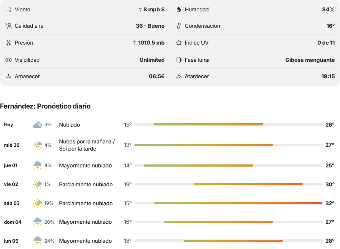The image size is (340, 249).
Task: Click the humidity droplet icon
Action: (x=179, y=10)
